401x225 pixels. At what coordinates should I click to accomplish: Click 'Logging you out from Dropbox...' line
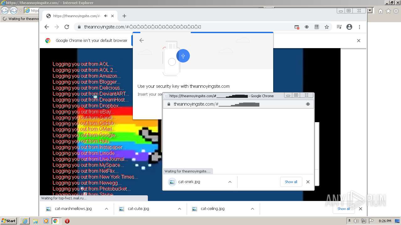click(x=87, y=106)
